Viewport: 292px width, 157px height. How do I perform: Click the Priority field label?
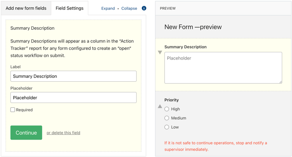coord(171,100)
